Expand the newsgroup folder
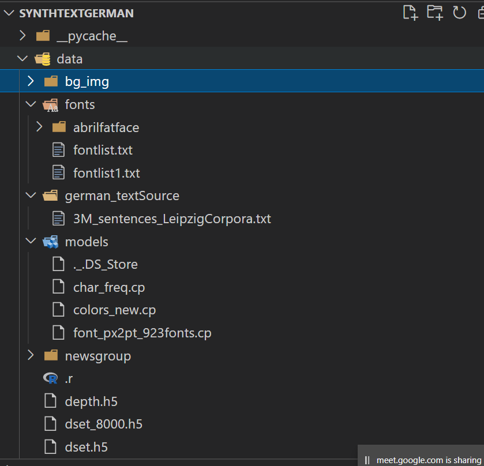 click(31, 355)
